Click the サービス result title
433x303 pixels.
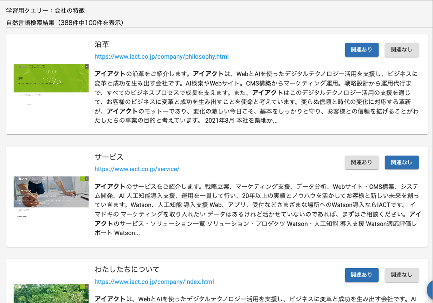coord(109,157)
